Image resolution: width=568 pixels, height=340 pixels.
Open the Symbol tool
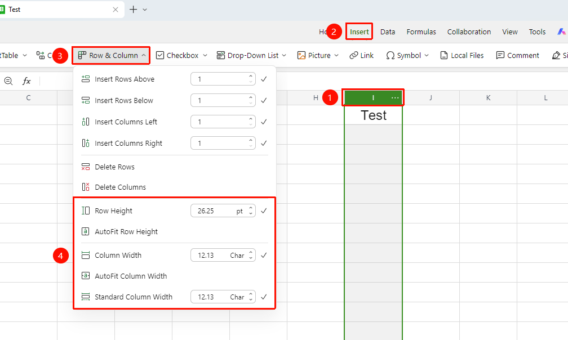pos(403,55)
